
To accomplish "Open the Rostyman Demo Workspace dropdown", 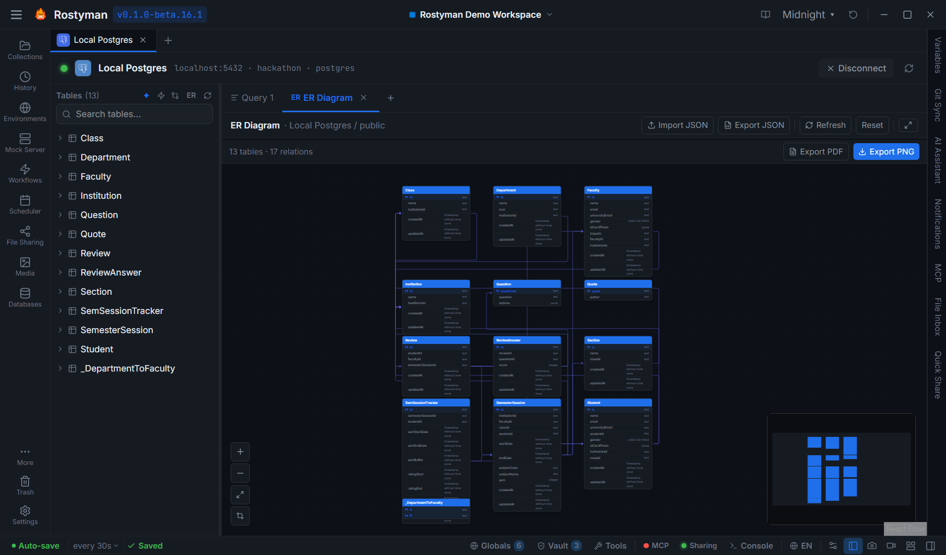I will click(481, 15).
